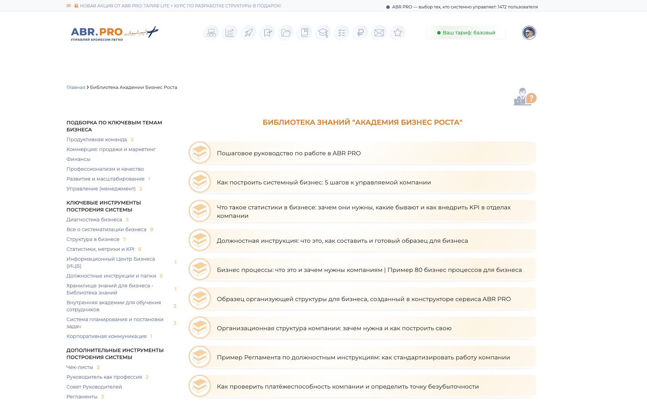This screenshot has height=403, width=647.
Task: Click the envelope mail icon
Action: pyautogui.click(x=379, y=33)
